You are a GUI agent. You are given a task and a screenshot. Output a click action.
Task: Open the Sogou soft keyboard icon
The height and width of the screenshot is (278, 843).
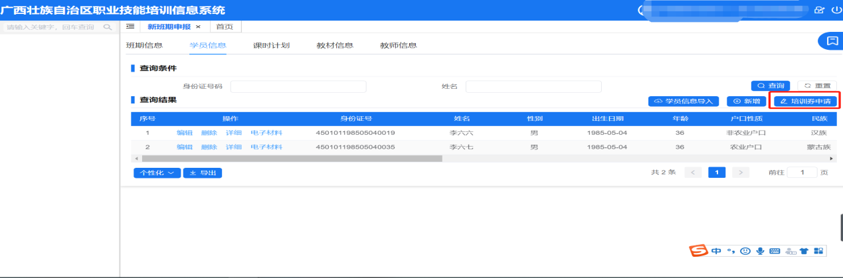(x=774, y=251)
